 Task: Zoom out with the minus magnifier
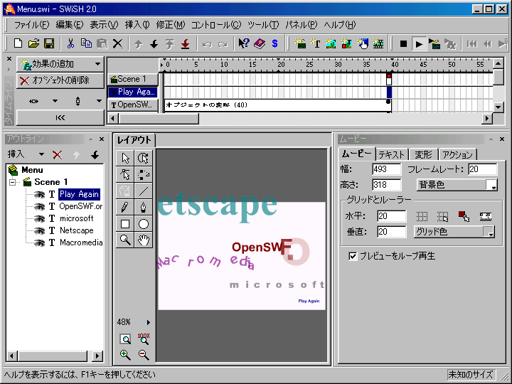click(x=144, y=355)
